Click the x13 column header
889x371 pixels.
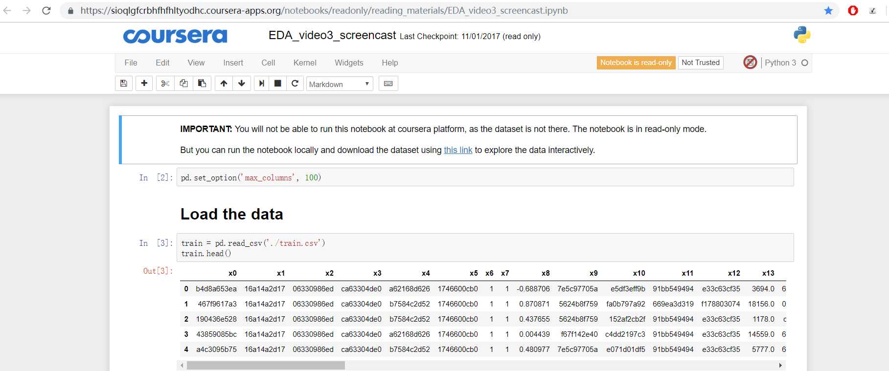pyautogui.click(x=768, y=273)
